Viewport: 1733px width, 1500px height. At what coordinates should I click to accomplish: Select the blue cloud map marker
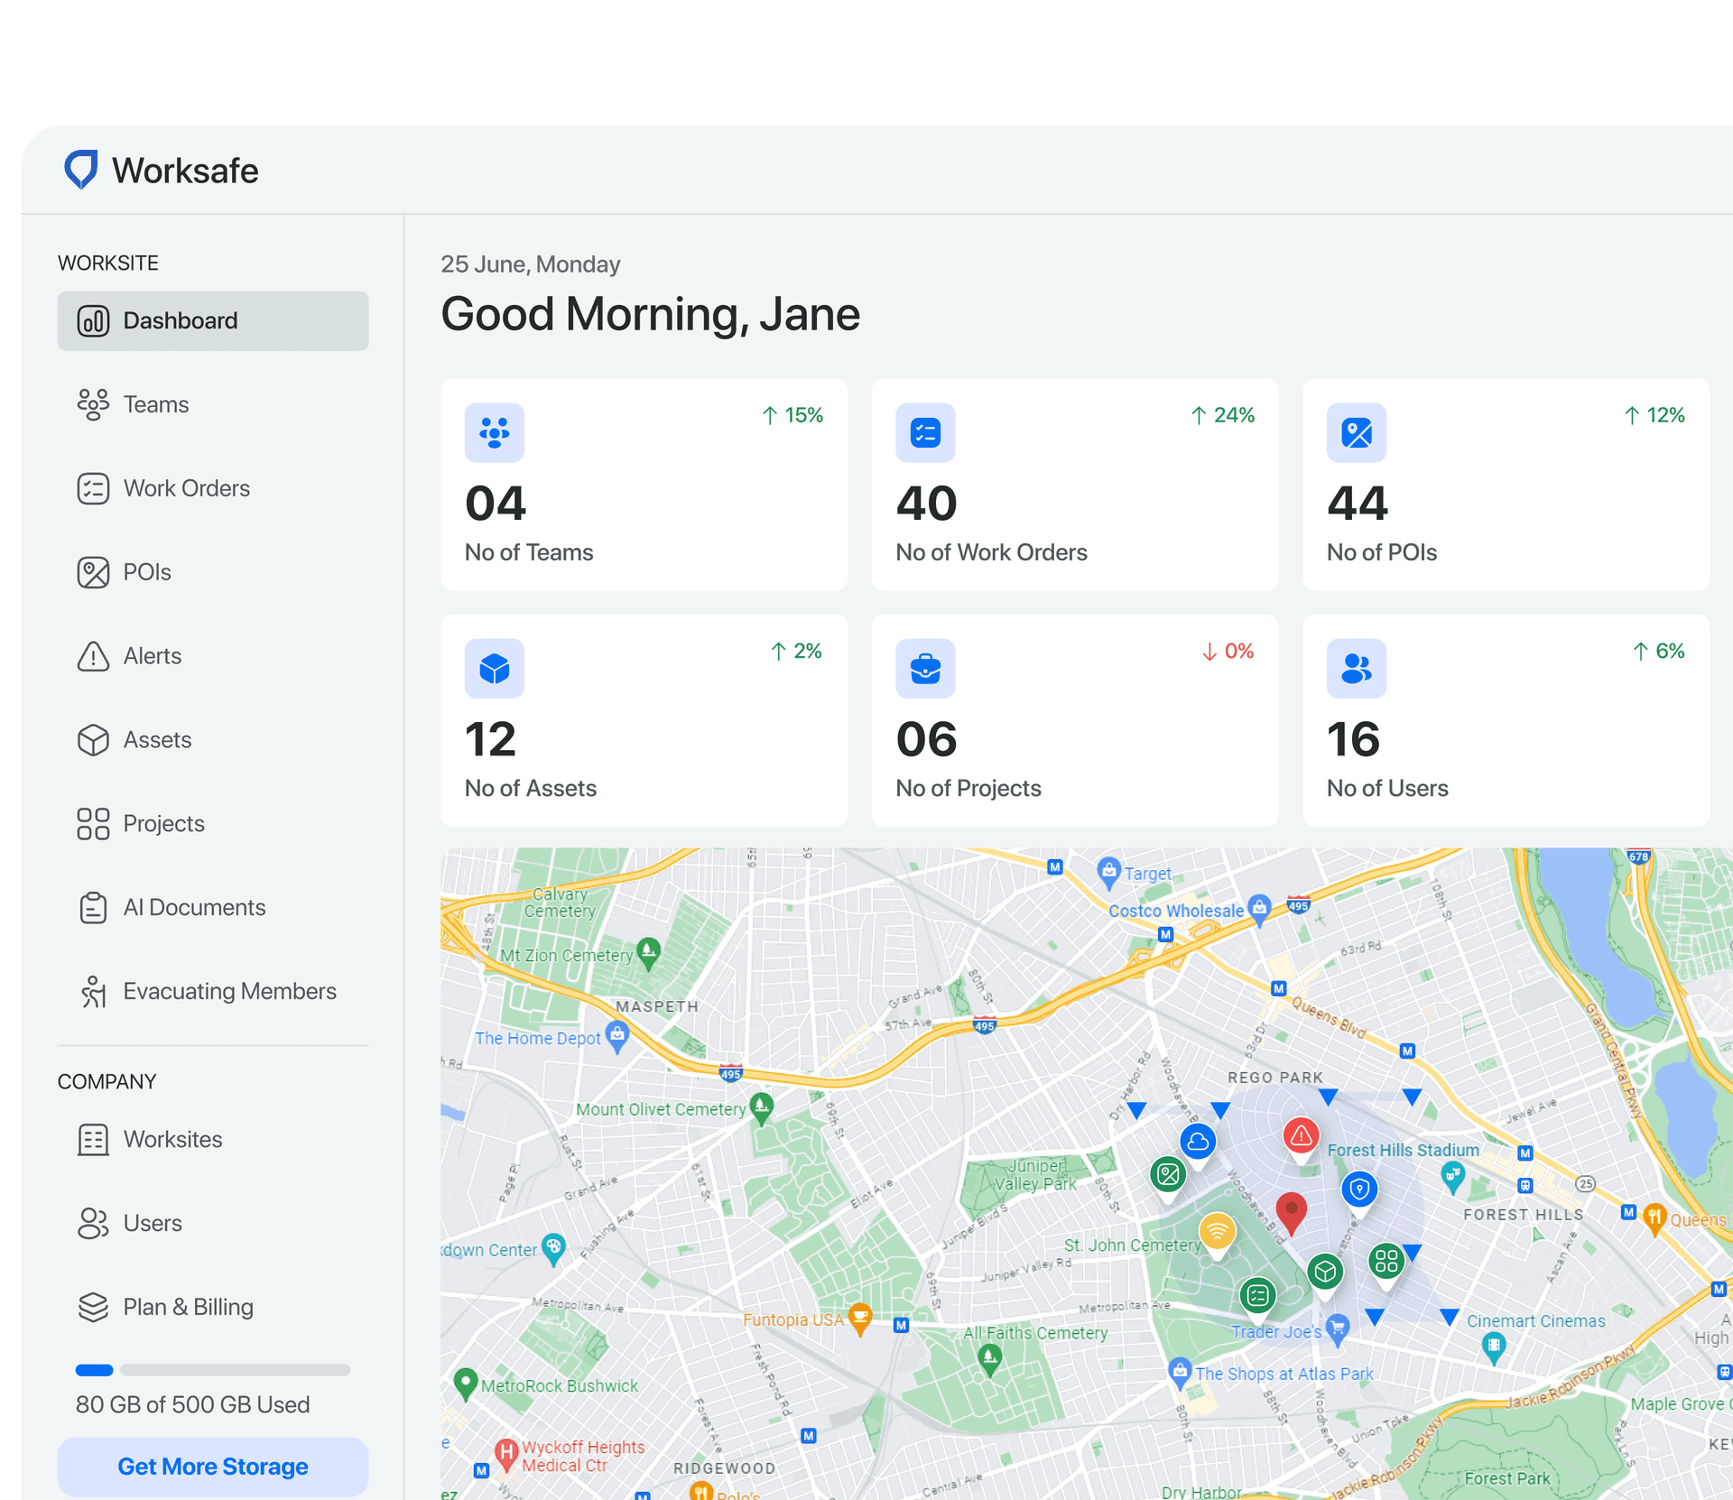1198,1142
